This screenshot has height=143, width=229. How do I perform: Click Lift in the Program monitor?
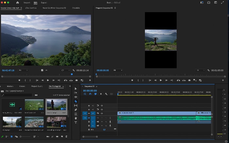[x=178, y=80]
